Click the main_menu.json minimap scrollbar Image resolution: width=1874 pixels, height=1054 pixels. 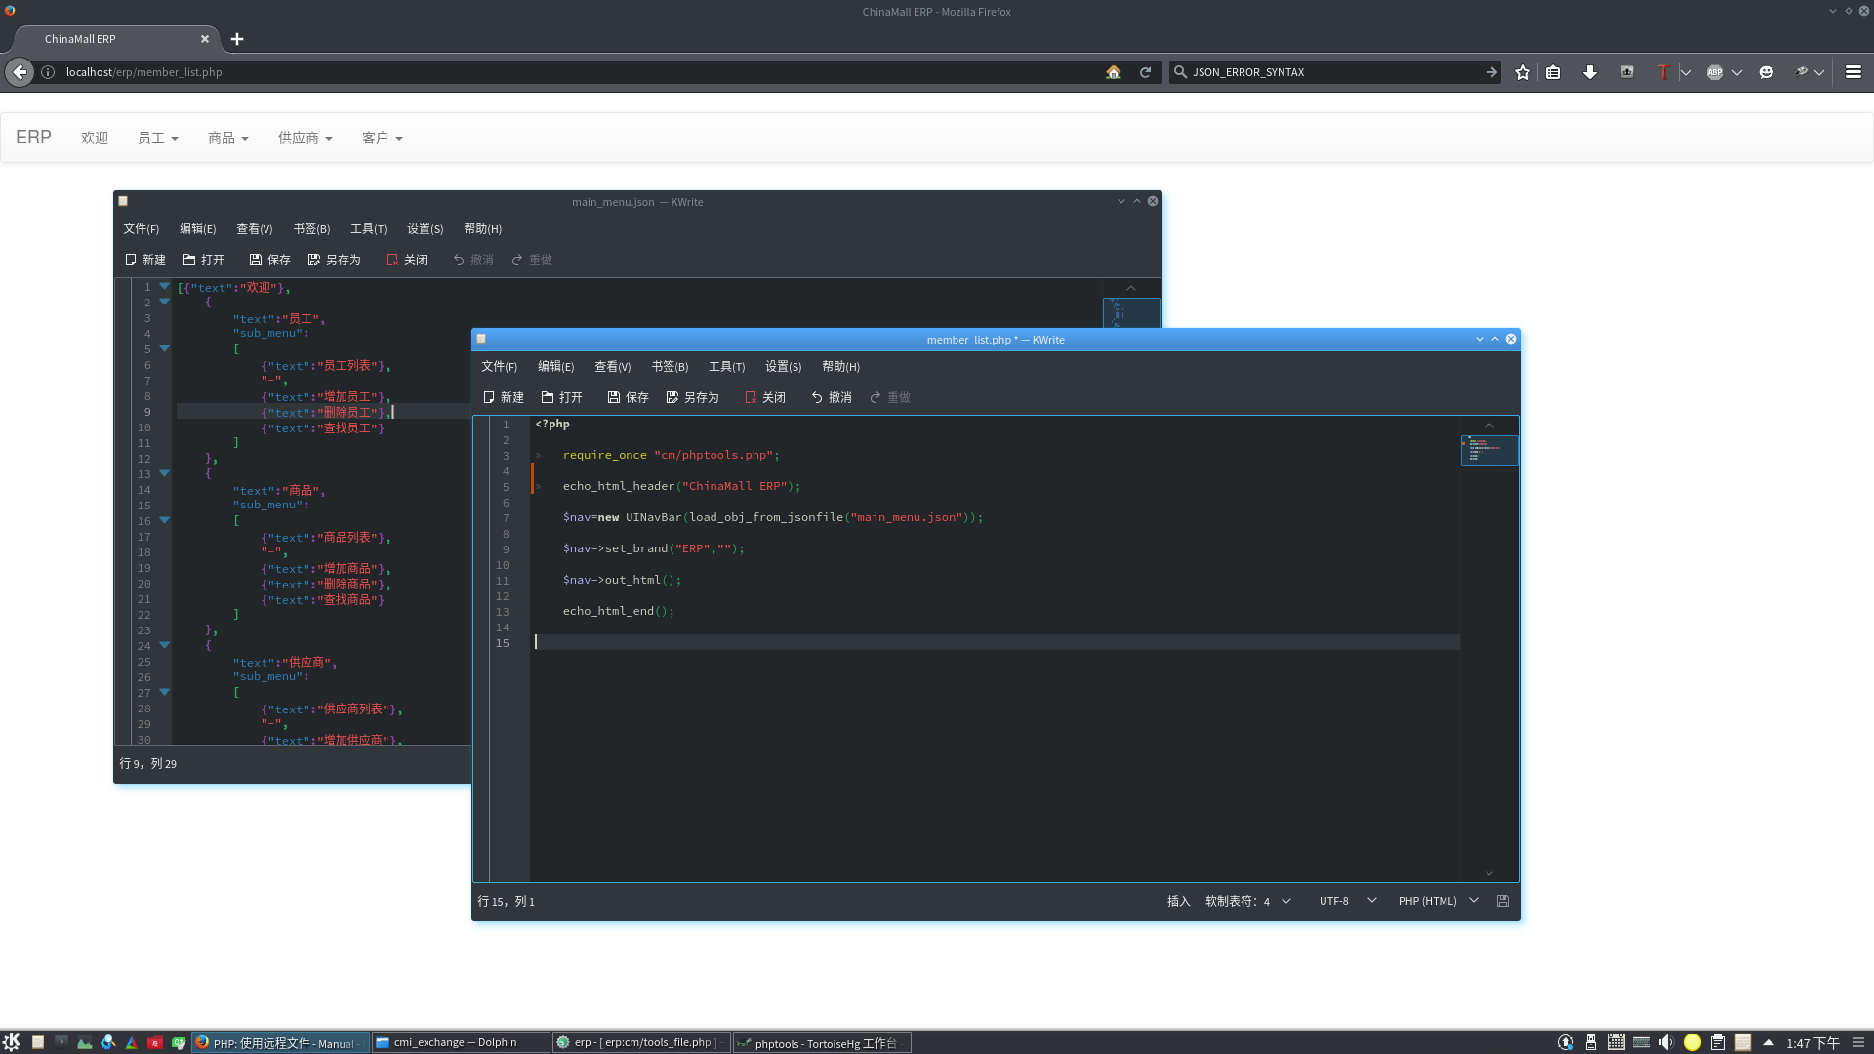(1131, 312)
